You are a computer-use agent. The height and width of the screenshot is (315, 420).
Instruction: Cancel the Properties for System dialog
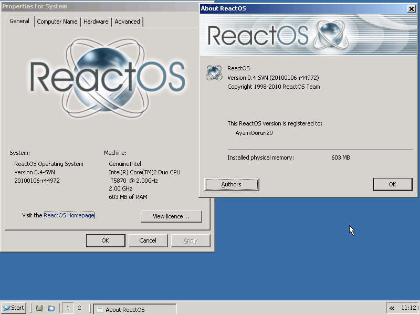click(x=148, y=240)
